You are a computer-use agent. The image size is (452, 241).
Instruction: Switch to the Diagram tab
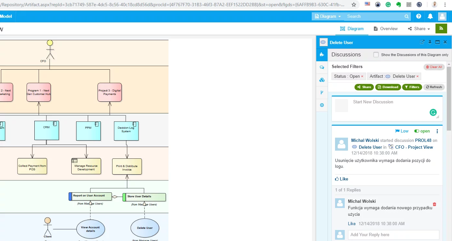pyautogui.click(x=352, y=29)
